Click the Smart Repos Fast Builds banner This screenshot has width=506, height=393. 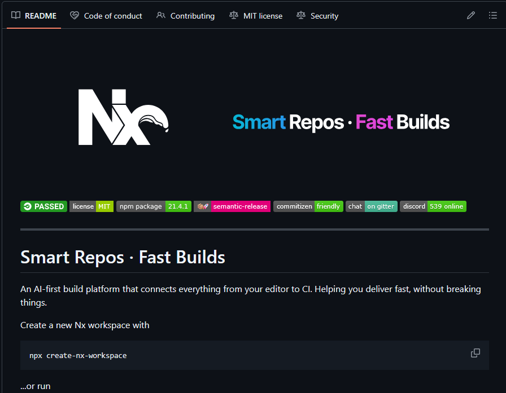pyautogui.click(x=341, y=122)
